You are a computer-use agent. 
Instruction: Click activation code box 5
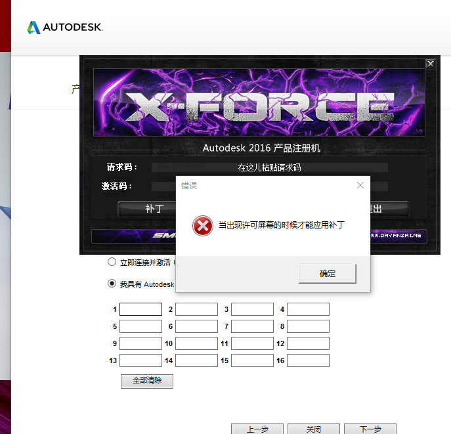(140, 326)
